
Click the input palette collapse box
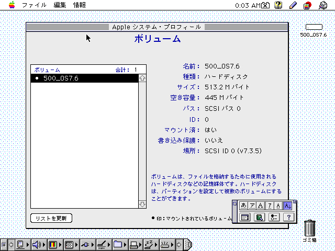coord(295,202)
